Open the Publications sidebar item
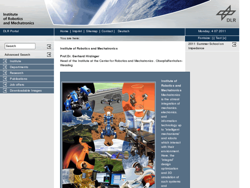The image size is (250, 188). click(19, 79)
